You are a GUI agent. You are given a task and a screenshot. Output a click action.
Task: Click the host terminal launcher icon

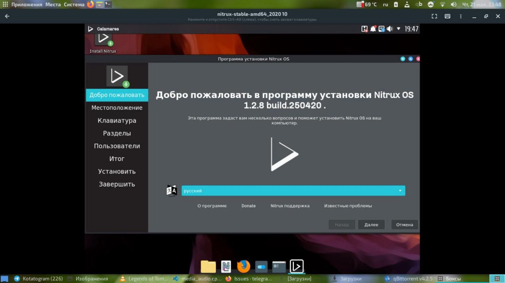(x=108, y=4)
